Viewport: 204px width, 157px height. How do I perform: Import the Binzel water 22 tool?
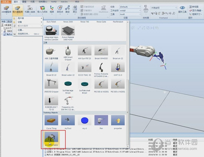click(68, 69)
